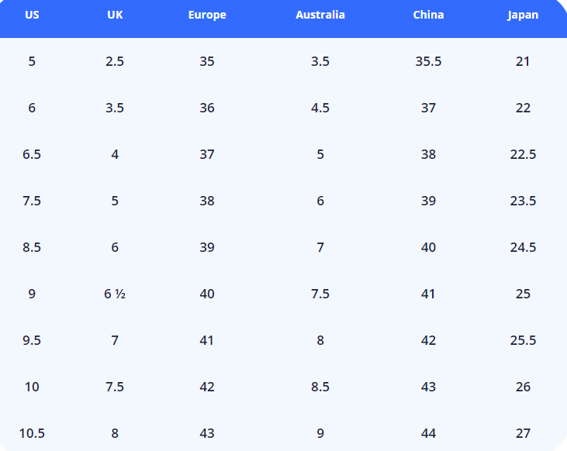Click the Japan column header

523,15
